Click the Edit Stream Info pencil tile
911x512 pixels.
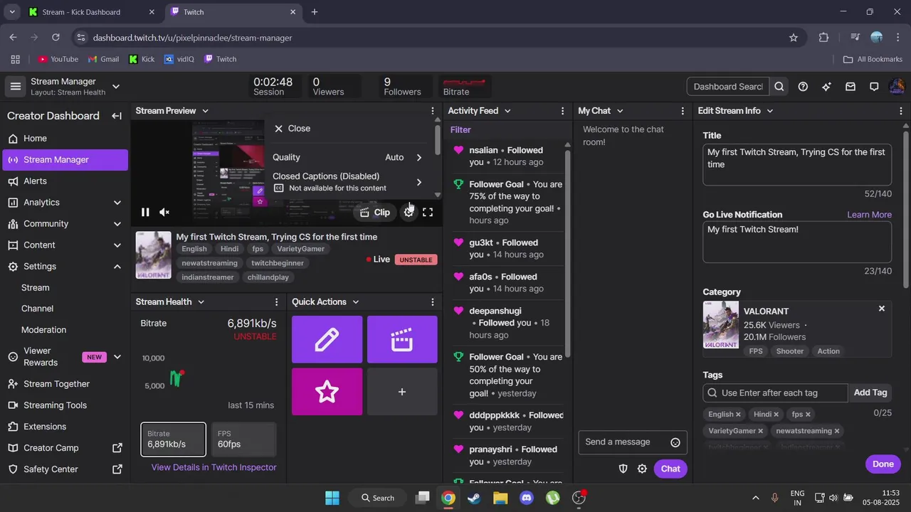pyautogui.click(x=327, y=340)
